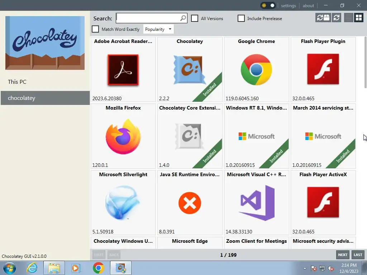Click the Chocolatey GUI taskbar button
Image resolution: width=367 pixels, height=275 pixels.
(121, 268)
